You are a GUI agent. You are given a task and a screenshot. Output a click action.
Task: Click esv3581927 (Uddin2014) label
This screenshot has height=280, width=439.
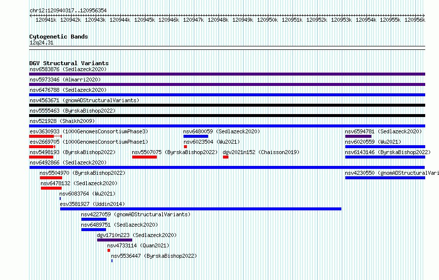pos(92,204)
